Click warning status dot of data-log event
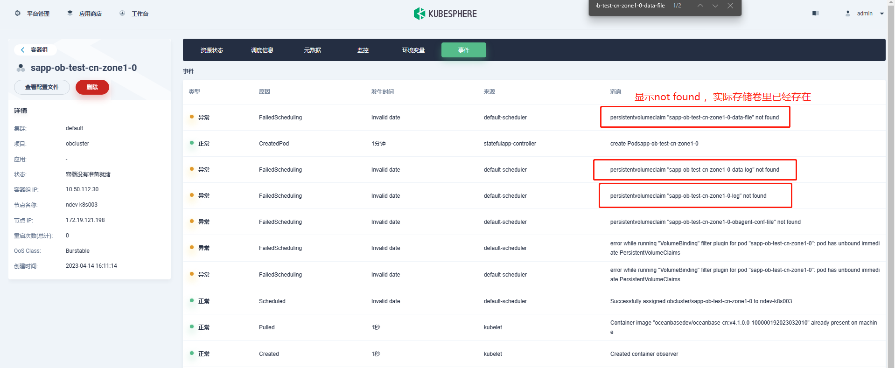 [192, 169]
